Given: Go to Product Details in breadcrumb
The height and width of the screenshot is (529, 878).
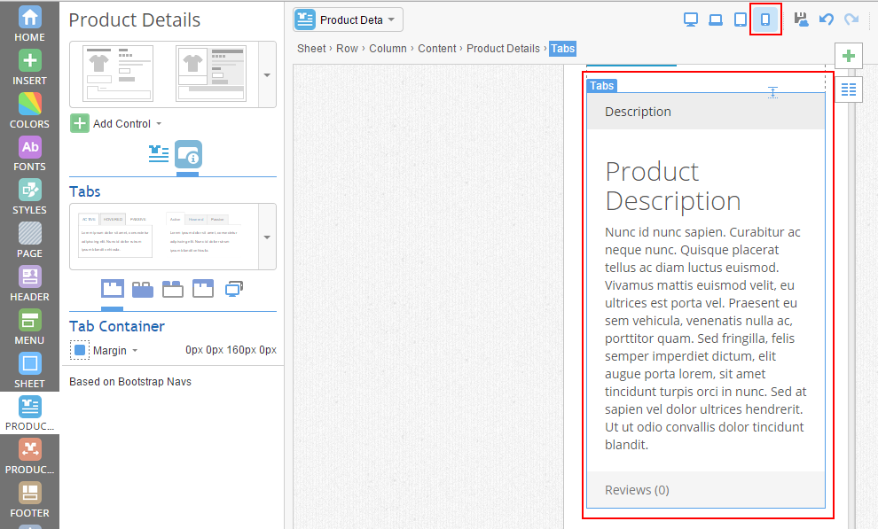Looking at the screenshot, I should 503,49.
